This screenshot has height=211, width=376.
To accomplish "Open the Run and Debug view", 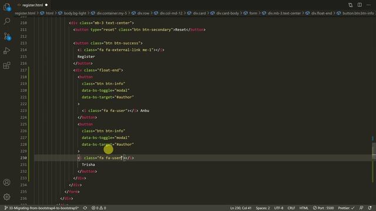I will point(6,51).
